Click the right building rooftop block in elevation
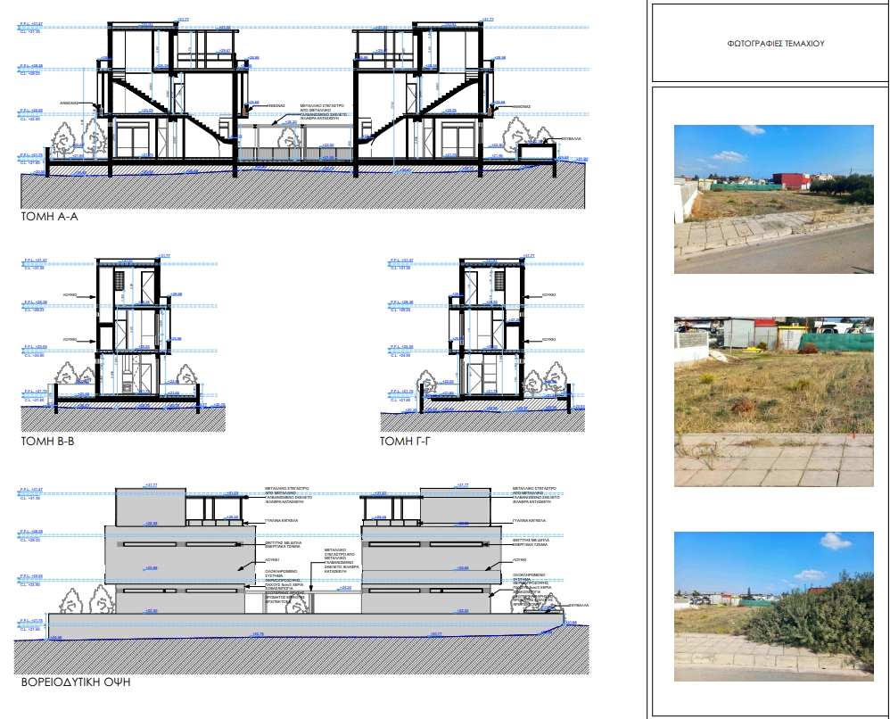The width and height of the screenshot is (890, 719). (x=455, y=507)
